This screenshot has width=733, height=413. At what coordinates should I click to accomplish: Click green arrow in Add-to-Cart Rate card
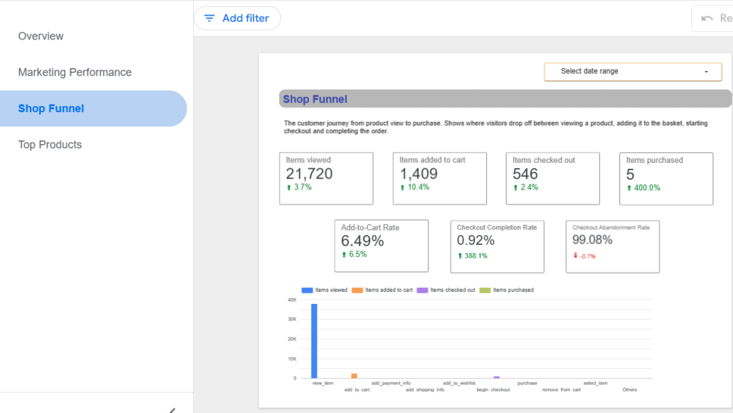click(x=344, y=255)
